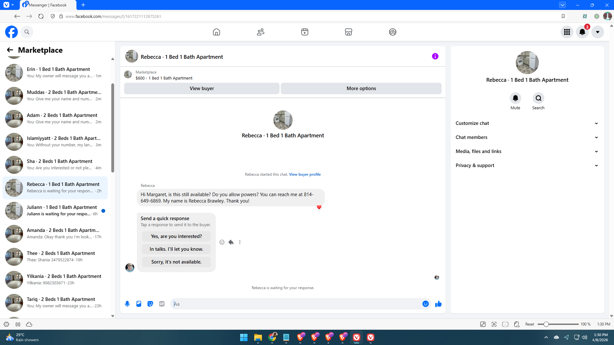The width and height of the screenshot is (614, 345).
Task: Attach a file with the photo icon
Action: click(x=139, y=304)
